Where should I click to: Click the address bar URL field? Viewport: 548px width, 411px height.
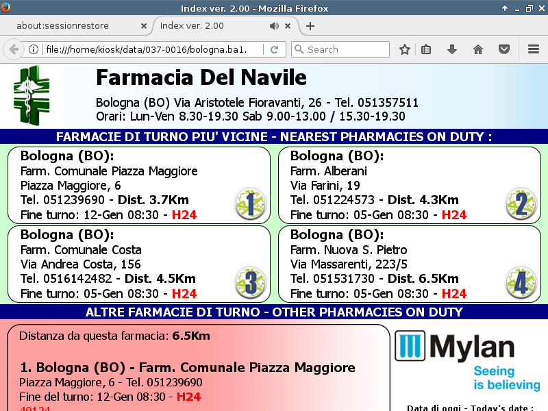click(151, 49)
